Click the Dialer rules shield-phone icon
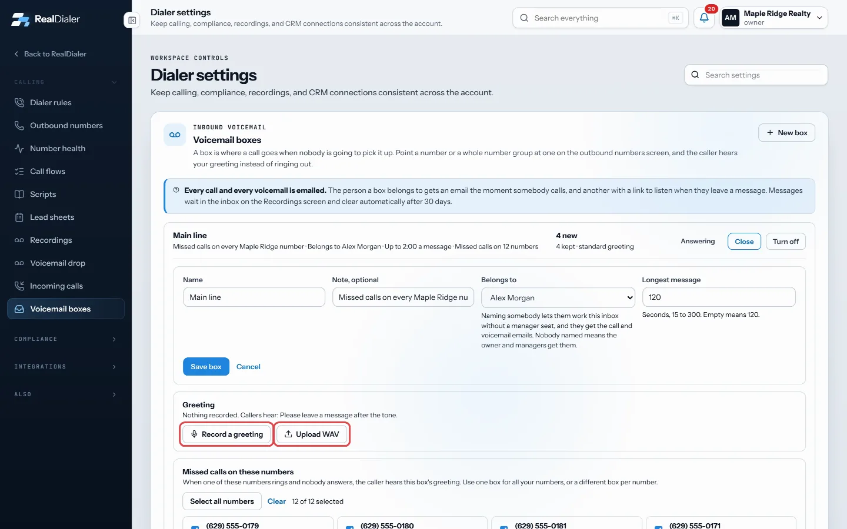The height and width of the screenshot is (529, 847). click(19, 103)
